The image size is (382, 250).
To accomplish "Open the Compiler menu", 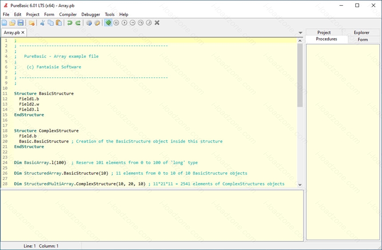I will [x=68, y=14].
